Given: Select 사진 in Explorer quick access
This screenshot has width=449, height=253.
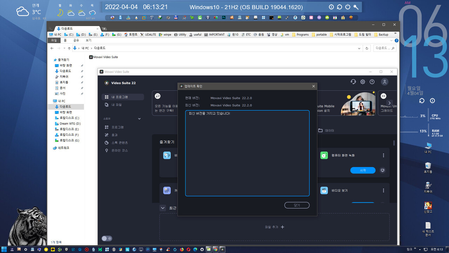Looking at the screenshot, I should [62, 93].
